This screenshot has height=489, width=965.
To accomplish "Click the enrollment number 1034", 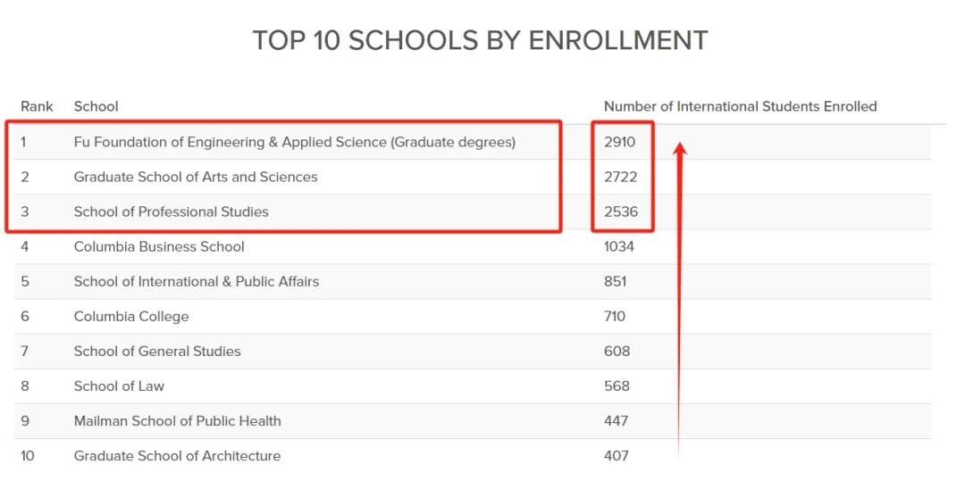I will [x=618, y=247].
